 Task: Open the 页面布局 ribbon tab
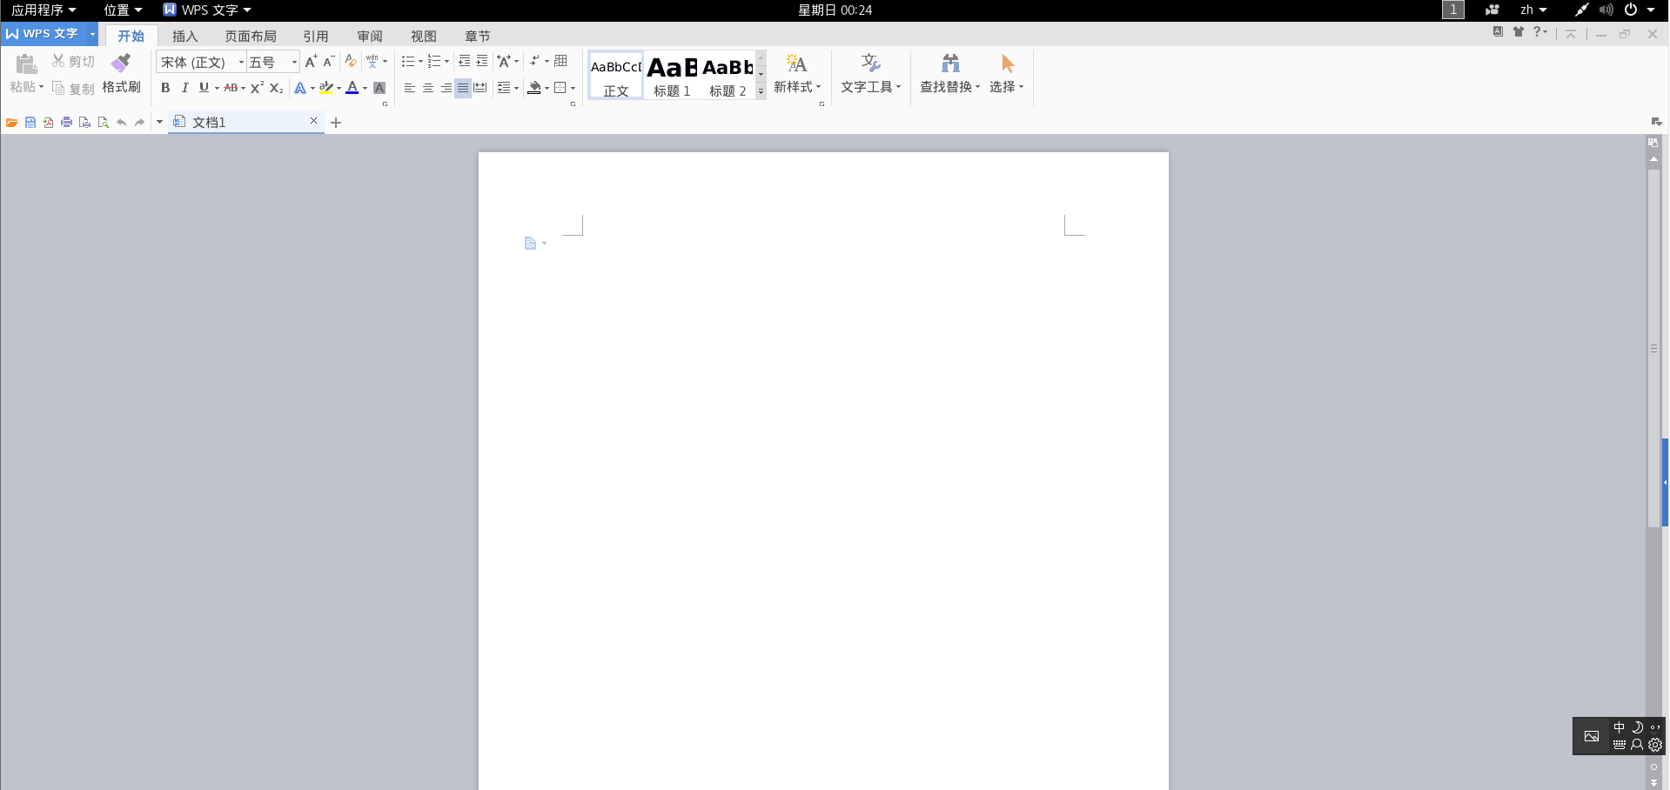[x=251, y=36]
